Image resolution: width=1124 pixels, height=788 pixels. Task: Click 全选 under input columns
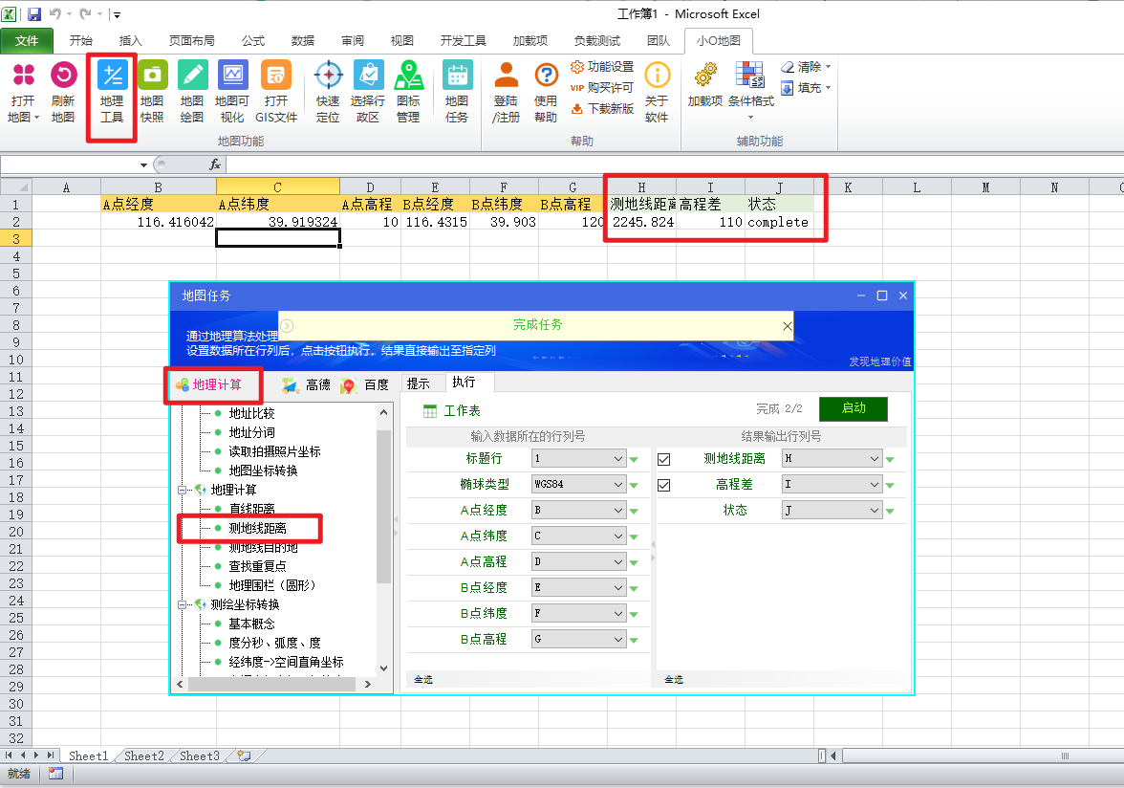click(x=423, y=680)
